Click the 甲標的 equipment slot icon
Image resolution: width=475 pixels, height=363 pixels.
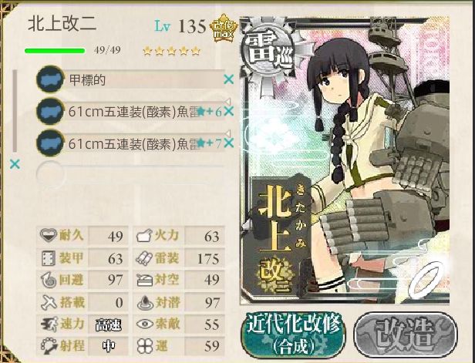tap(50, 79)
